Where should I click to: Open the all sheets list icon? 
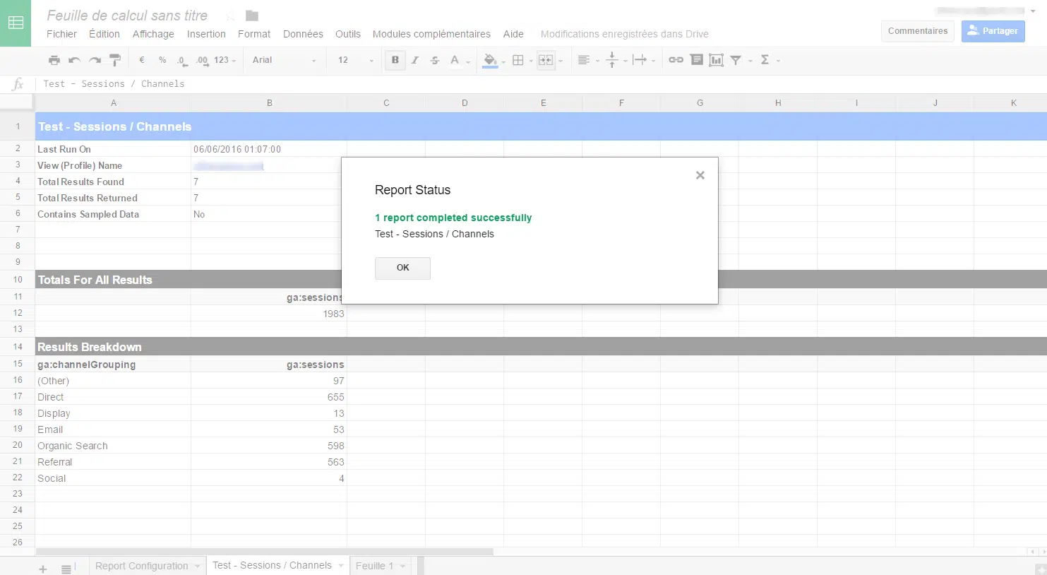[66, 569]
